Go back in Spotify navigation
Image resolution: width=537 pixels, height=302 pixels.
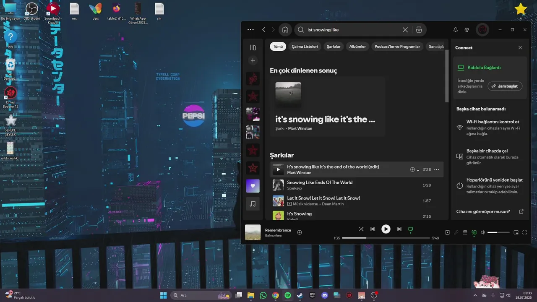point(263,30)
